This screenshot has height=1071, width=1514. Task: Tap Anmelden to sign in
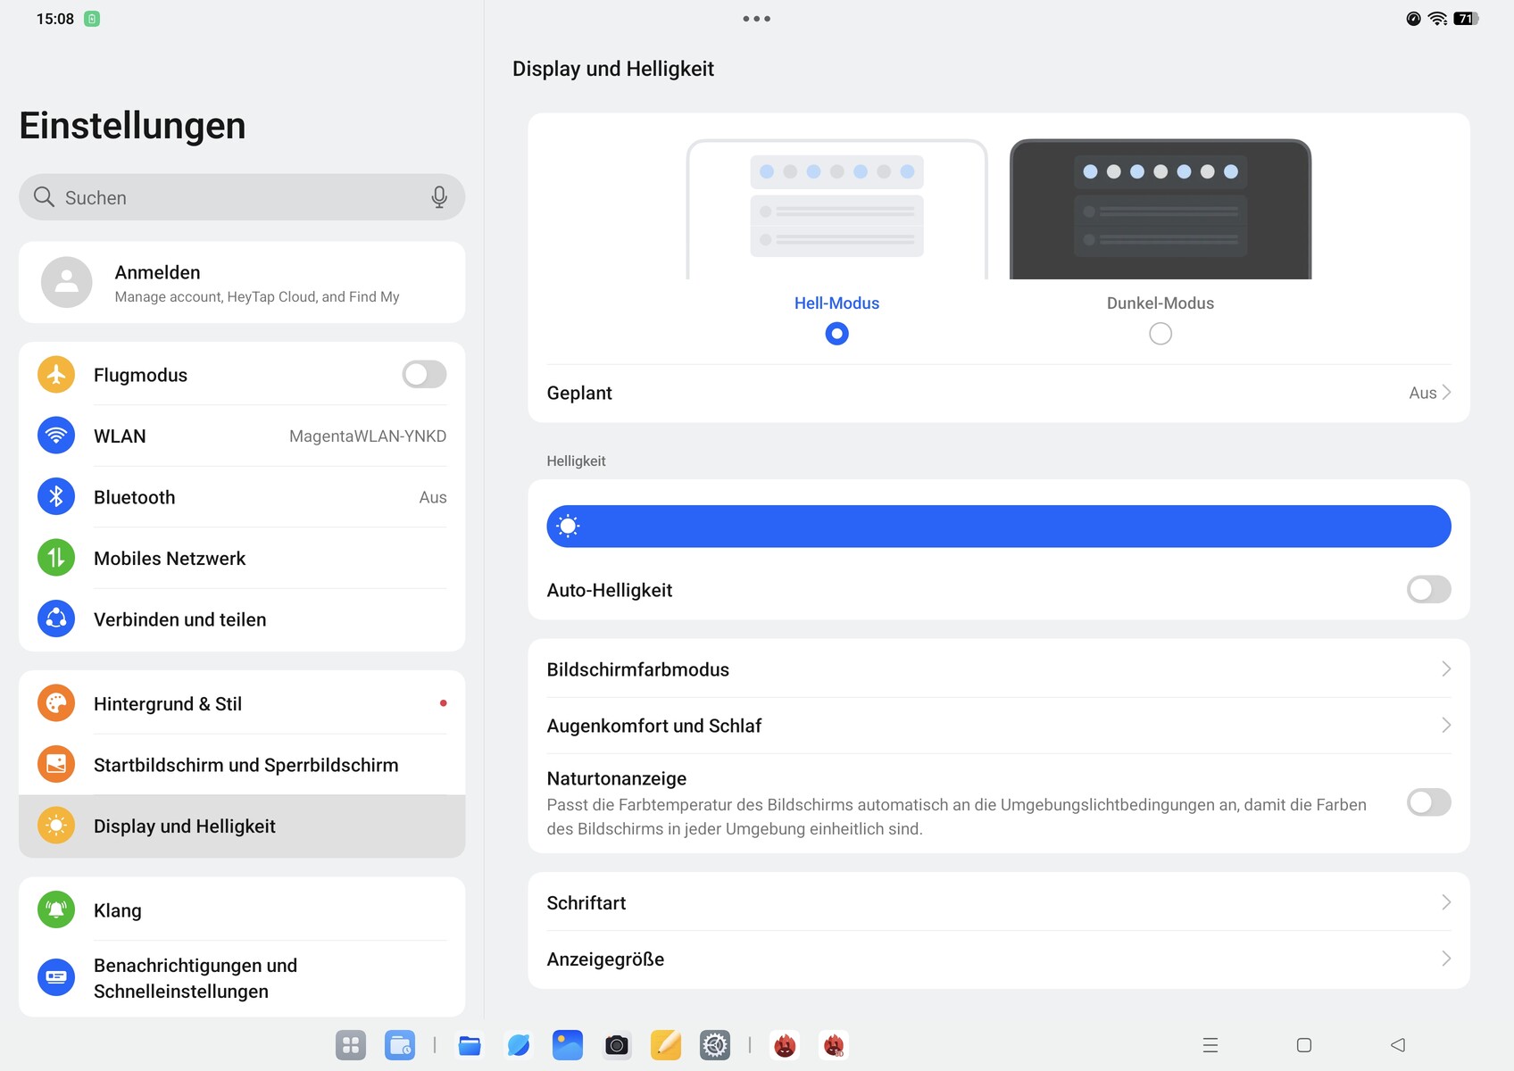[242, 282]
